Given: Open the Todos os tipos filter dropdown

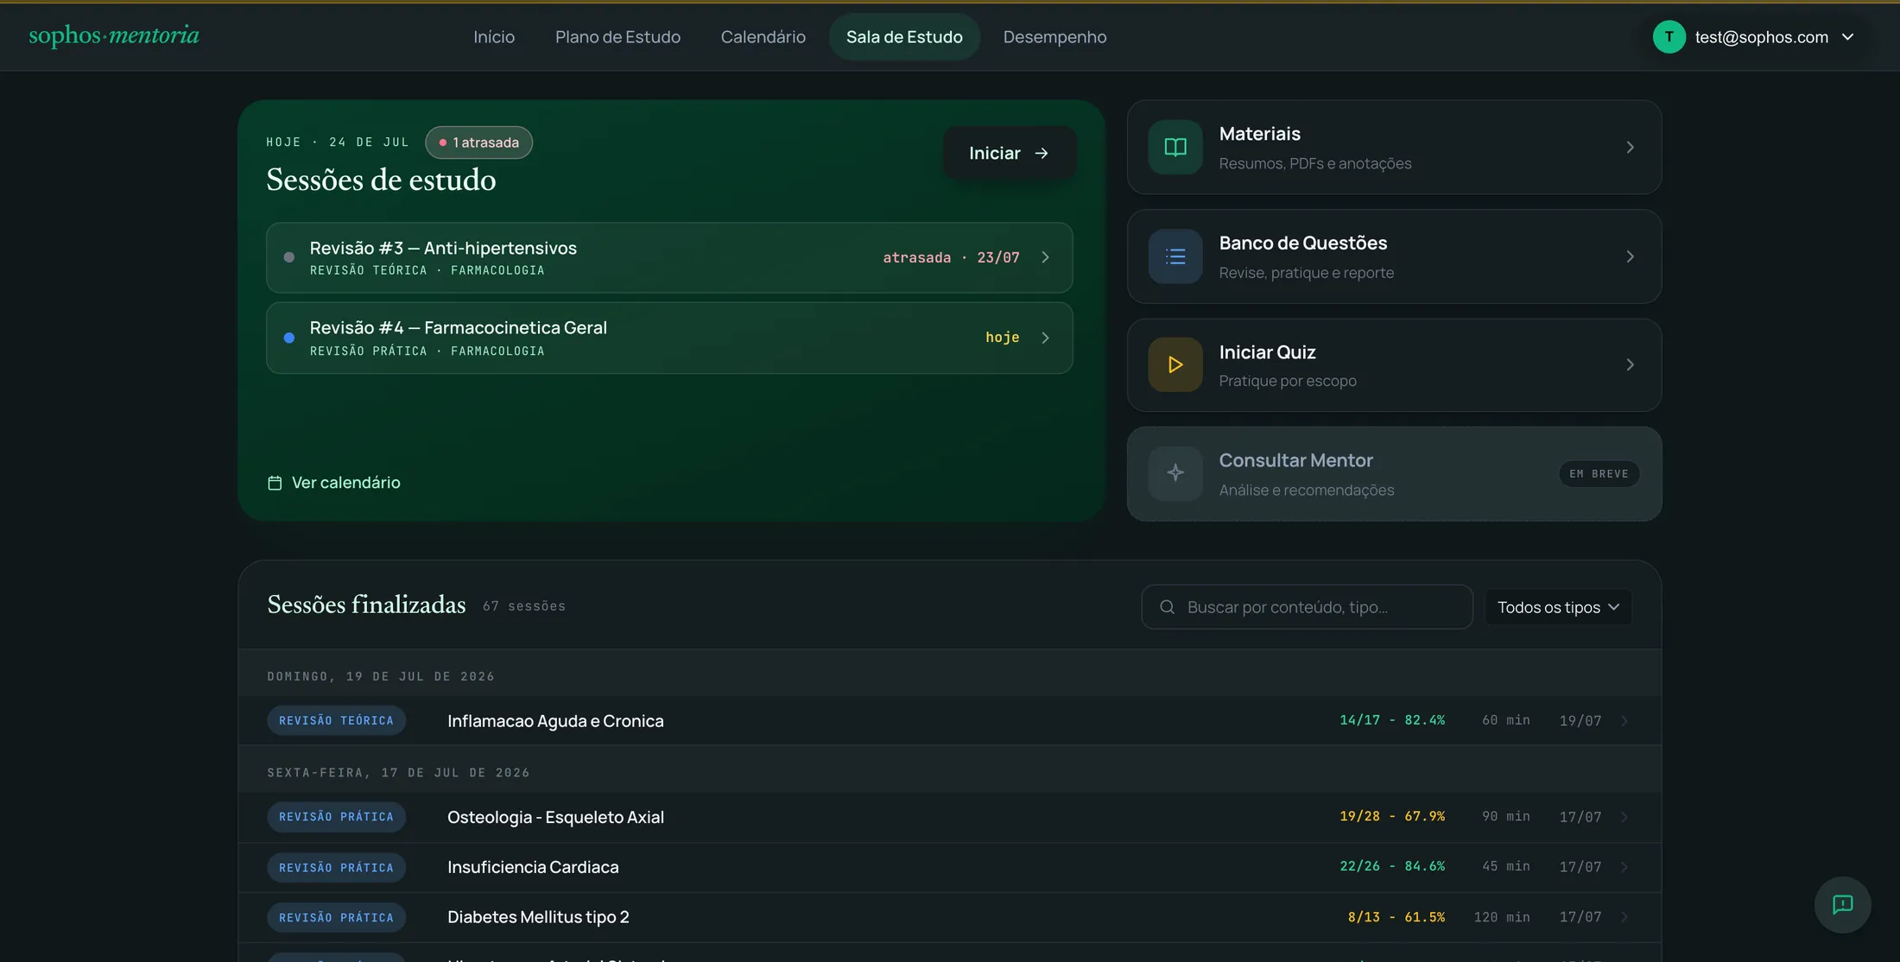Looking at the screenshot, I should (x=1558, y=607).
